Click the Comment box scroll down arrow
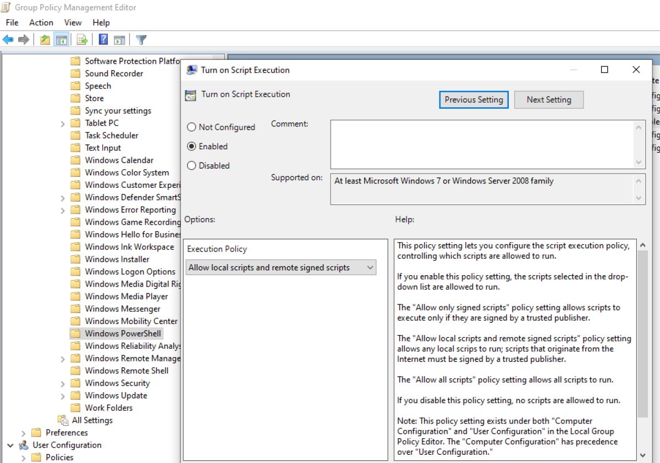660x463 pixels. [x=639, y=163]
